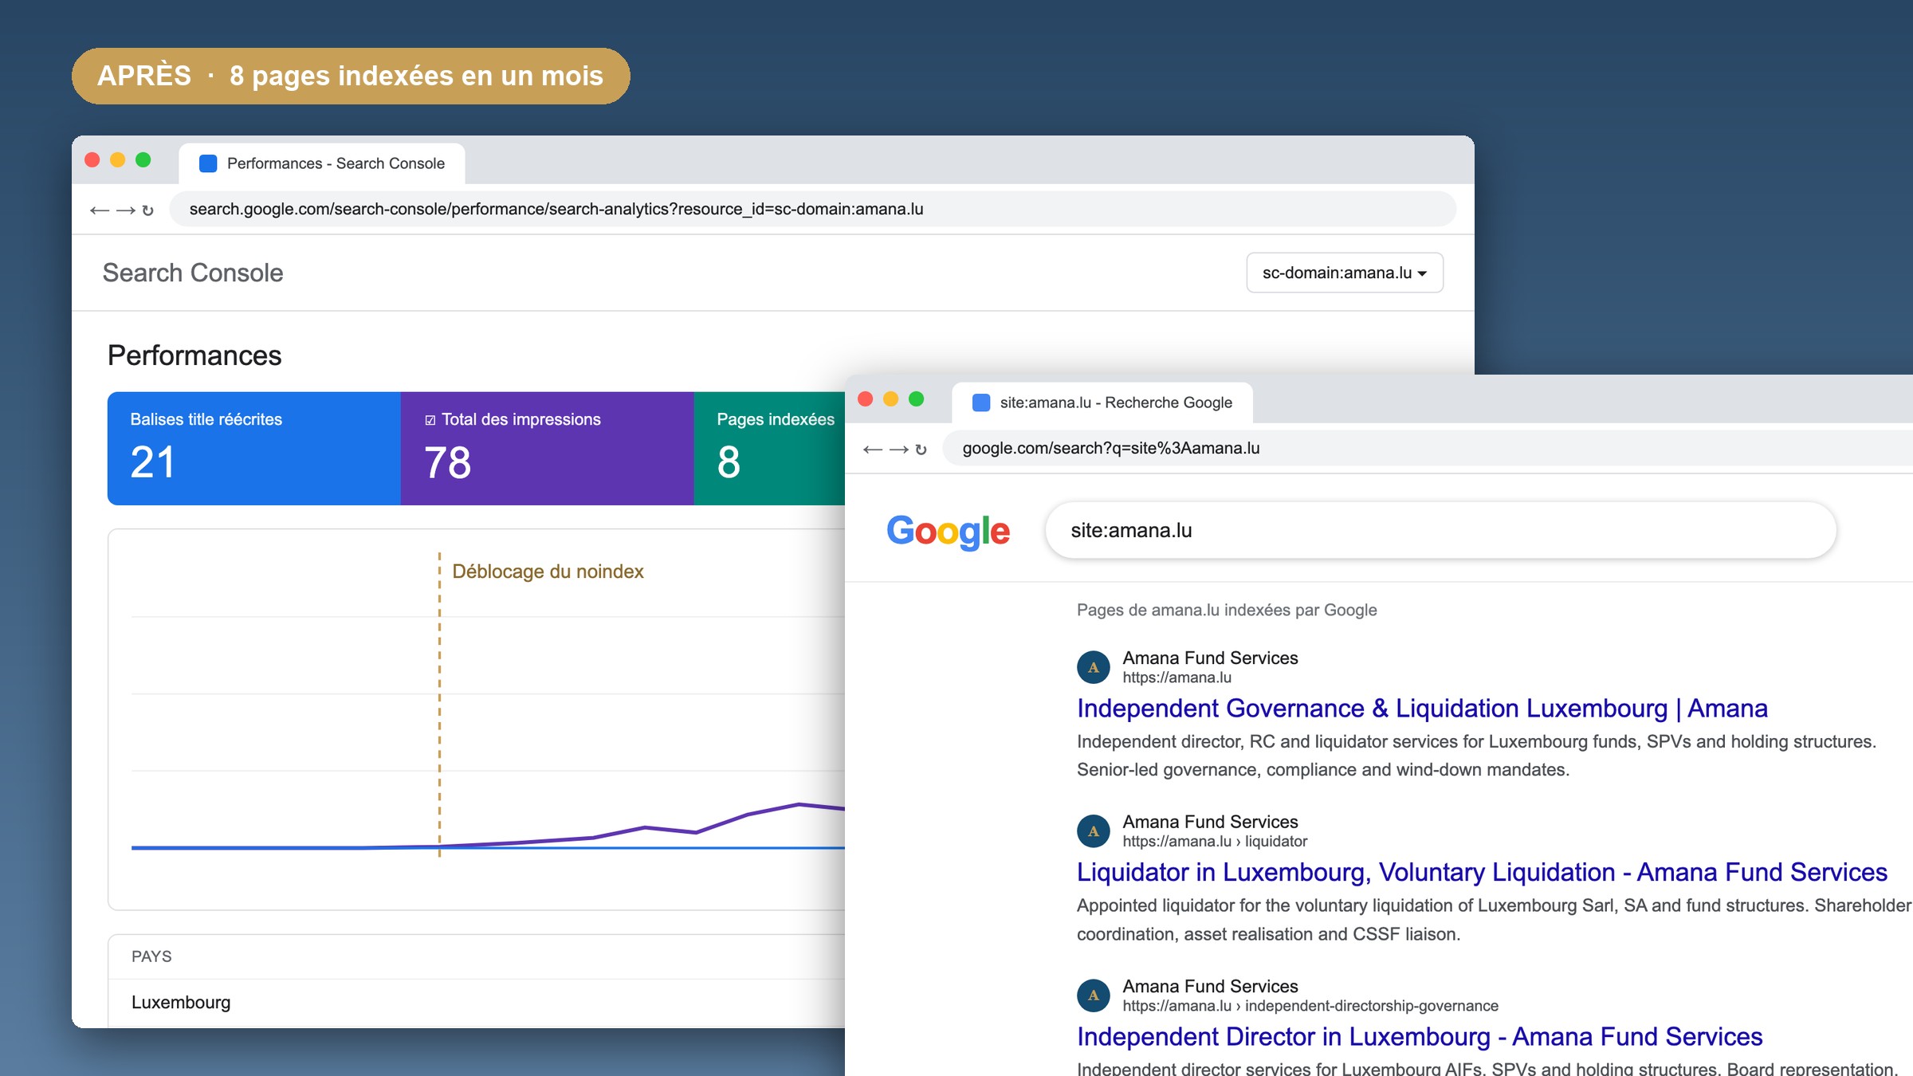Focus the Google search box site:amana.lu
The height and width of the screenshot is (1076, 1913).
click(x=1440, y=530)
